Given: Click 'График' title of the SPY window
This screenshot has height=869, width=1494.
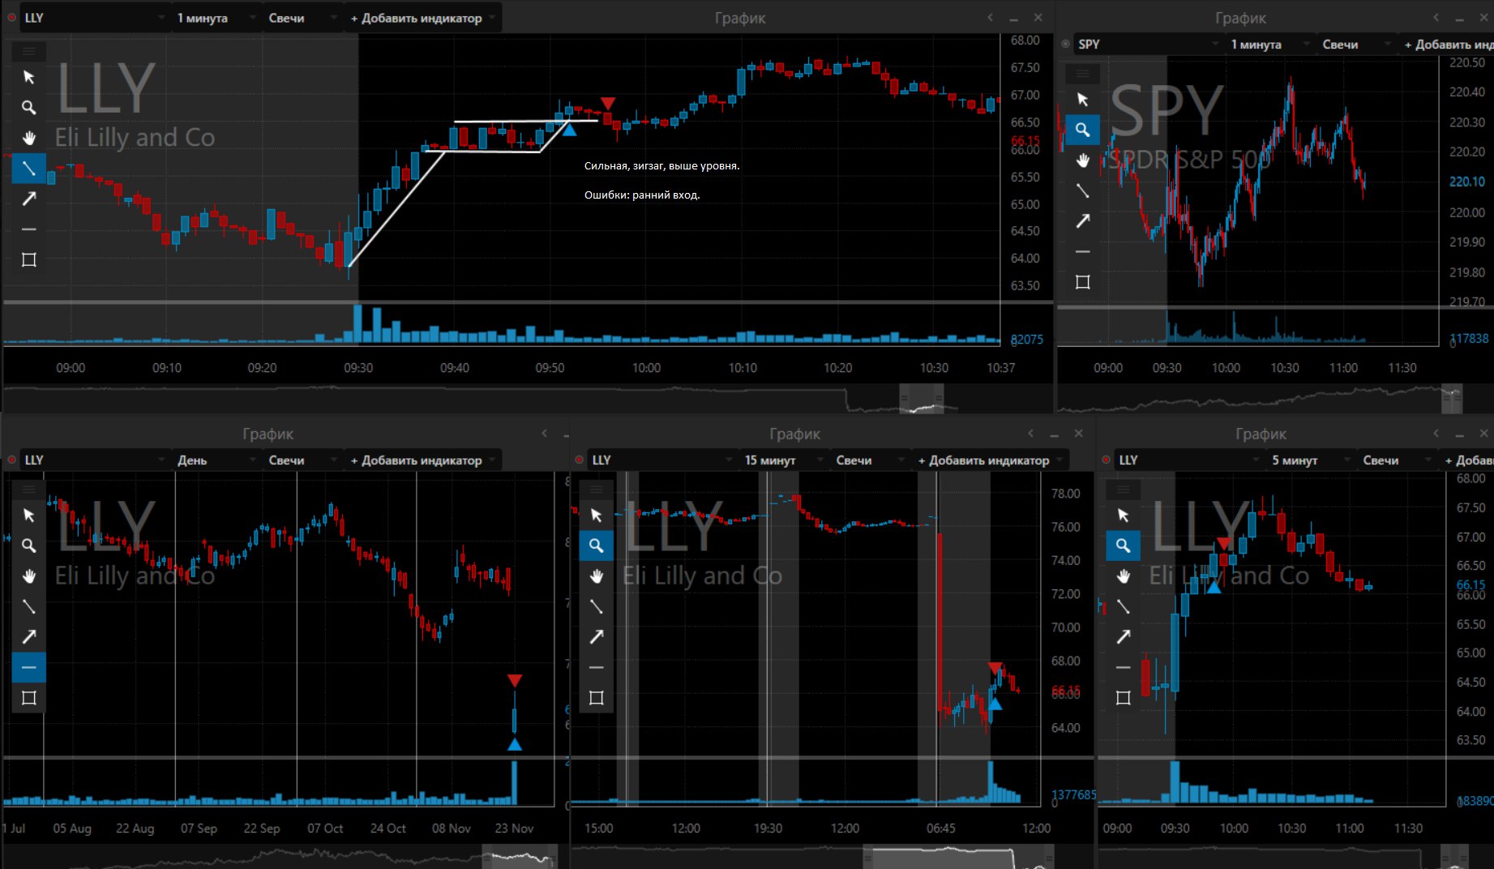Looking at the screenshot, I should point(1240,18).
